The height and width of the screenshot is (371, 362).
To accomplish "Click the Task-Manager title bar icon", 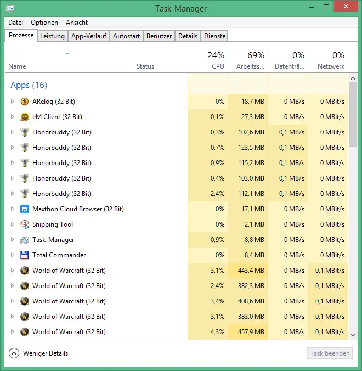I will coord(10,9).
